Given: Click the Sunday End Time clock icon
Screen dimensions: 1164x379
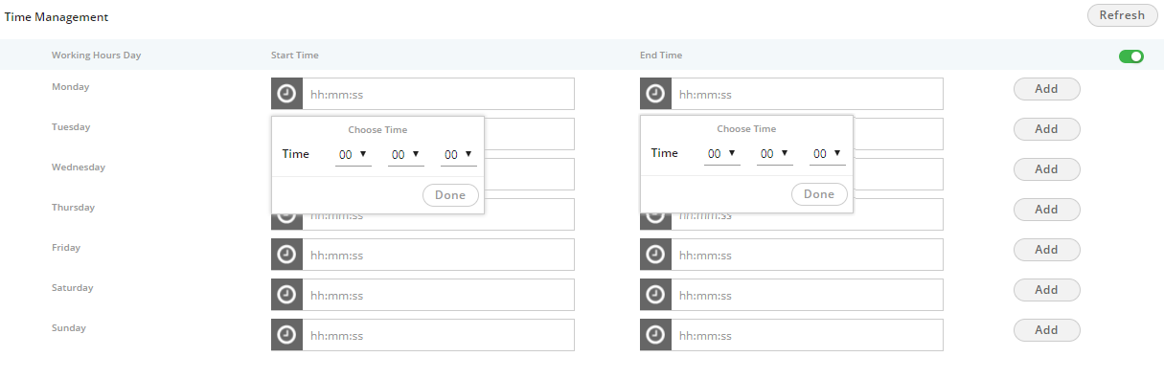Looking at the screenshot, I should point(655,335).
